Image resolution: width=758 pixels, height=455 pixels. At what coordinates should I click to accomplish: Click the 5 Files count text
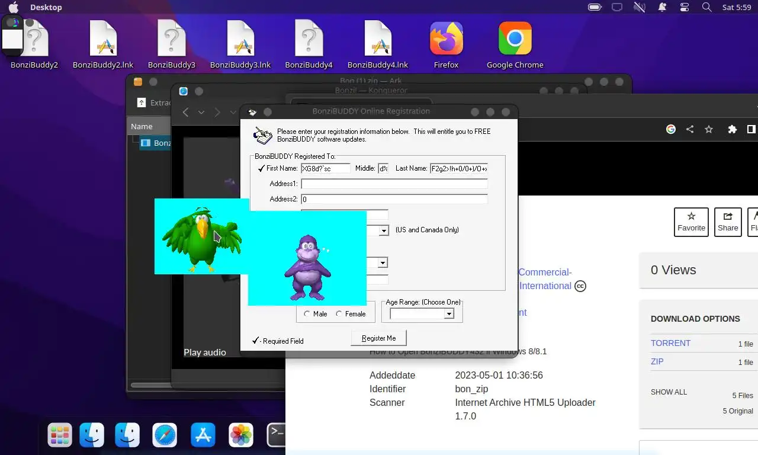click(x=743, y=395)
